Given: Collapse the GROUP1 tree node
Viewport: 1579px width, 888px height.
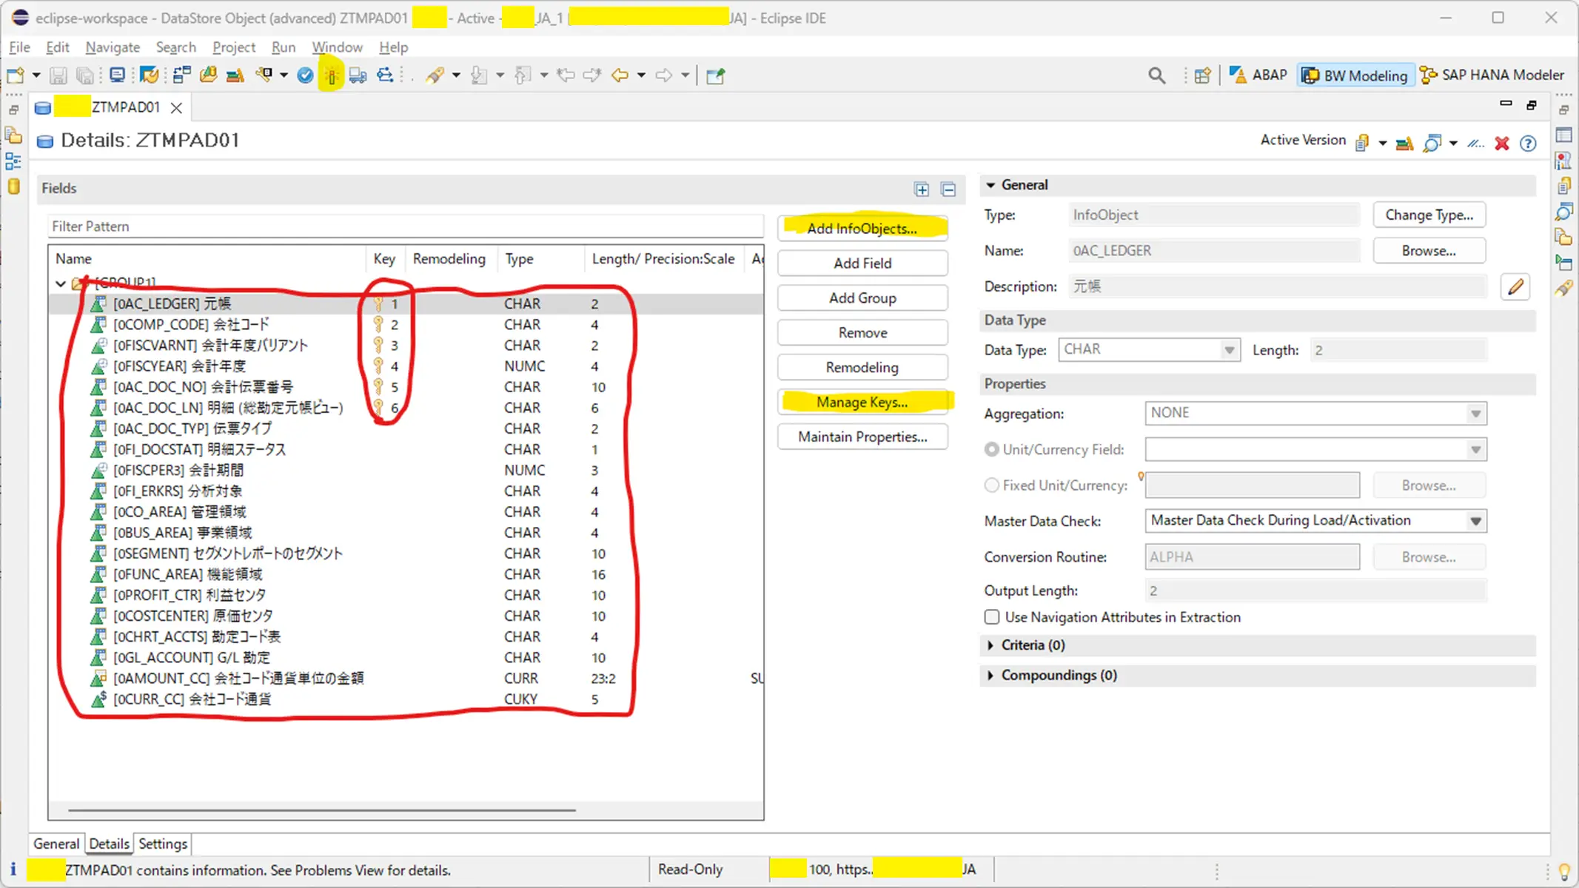Looking at the screenshot, I should pos(61,283).
